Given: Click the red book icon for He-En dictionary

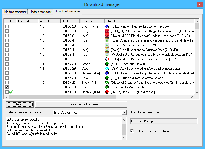Looking at the screenshot, I should (x=107, y=92).
